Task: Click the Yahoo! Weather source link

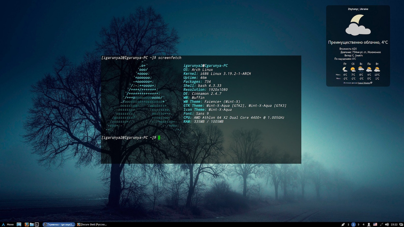Action: (x=364, y=83)
